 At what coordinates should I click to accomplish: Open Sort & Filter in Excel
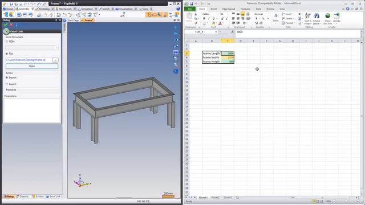coord(308,19)
